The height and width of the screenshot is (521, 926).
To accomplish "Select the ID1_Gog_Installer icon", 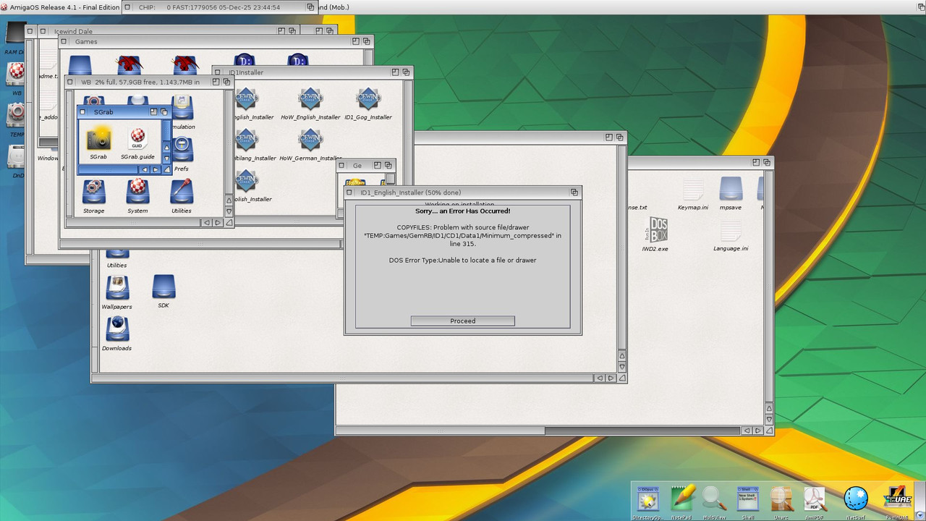I will 368,98.
